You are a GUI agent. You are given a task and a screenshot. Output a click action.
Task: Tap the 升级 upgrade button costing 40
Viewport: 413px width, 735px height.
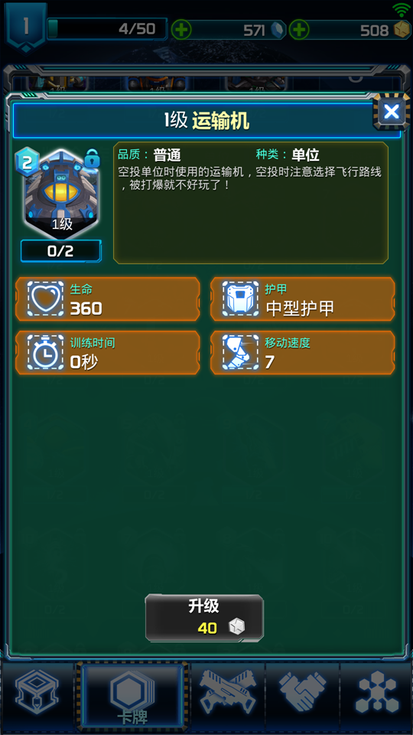pos(204,618)
